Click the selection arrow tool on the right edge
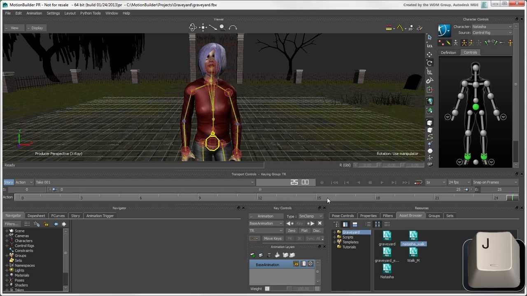Viewport: 527px width, 296px height. (429, 37)
